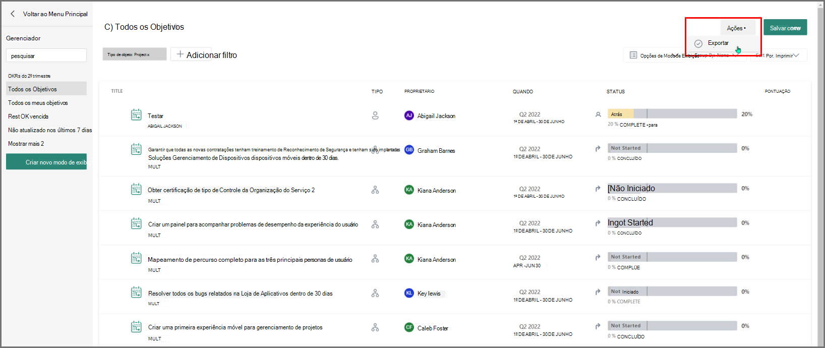Click the pesquisar search field
Screen dimensions: 825x348
[46, 55]
